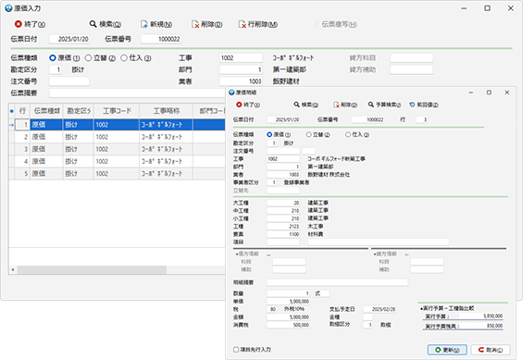523x360 pixels.
Task: Select 立替 radio in 原価明細 window
Action: coord(309,135)
